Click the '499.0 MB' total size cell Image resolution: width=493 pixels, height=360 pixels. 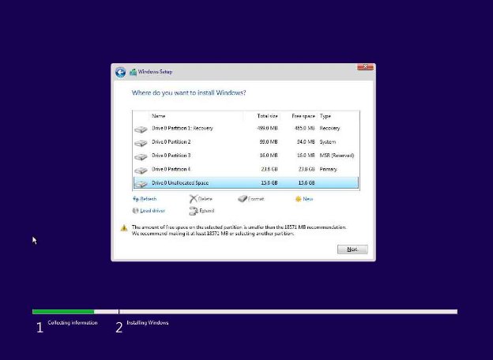tap(268, 128)
